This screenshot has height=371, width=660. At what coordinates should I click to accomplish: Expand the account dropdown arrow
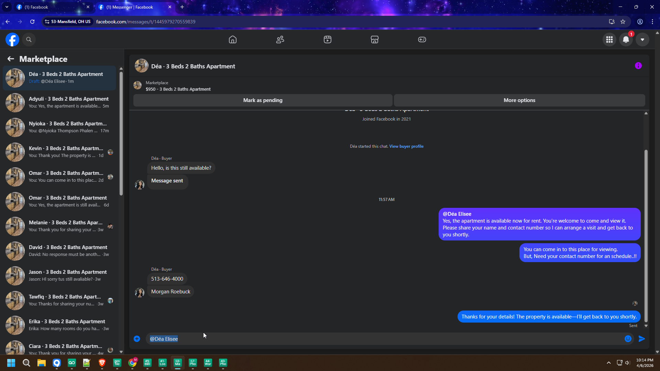642,40
